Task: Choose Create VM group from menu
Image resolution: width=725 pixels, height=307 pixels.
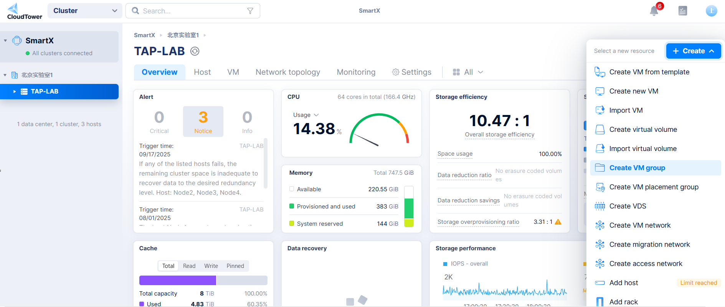Action: (x=637, y=168)
